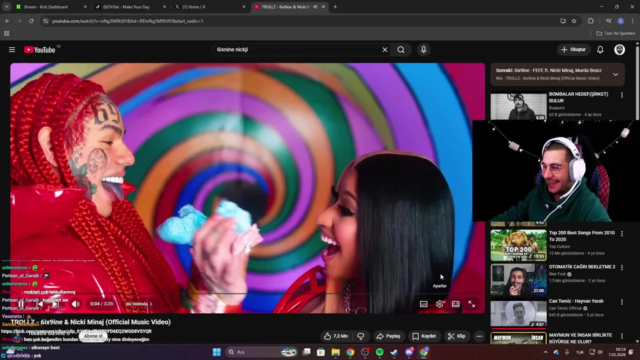Toggle subtitles in the video player

423,304
